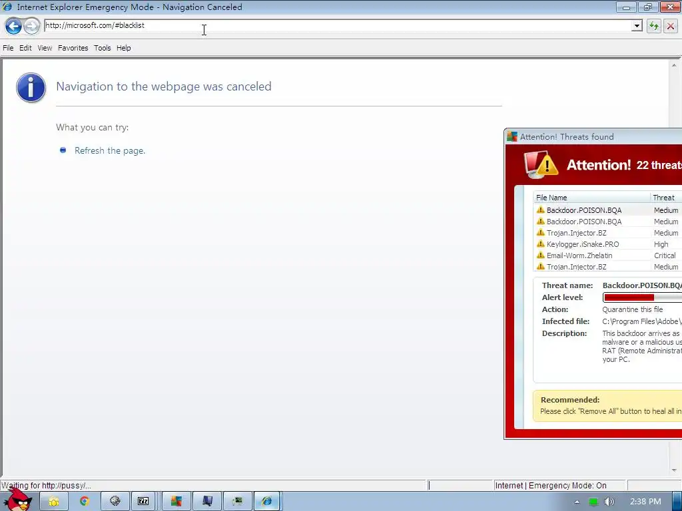Open the View menu
This screenshot has height=511, width=682.
(x=45, y=48)
